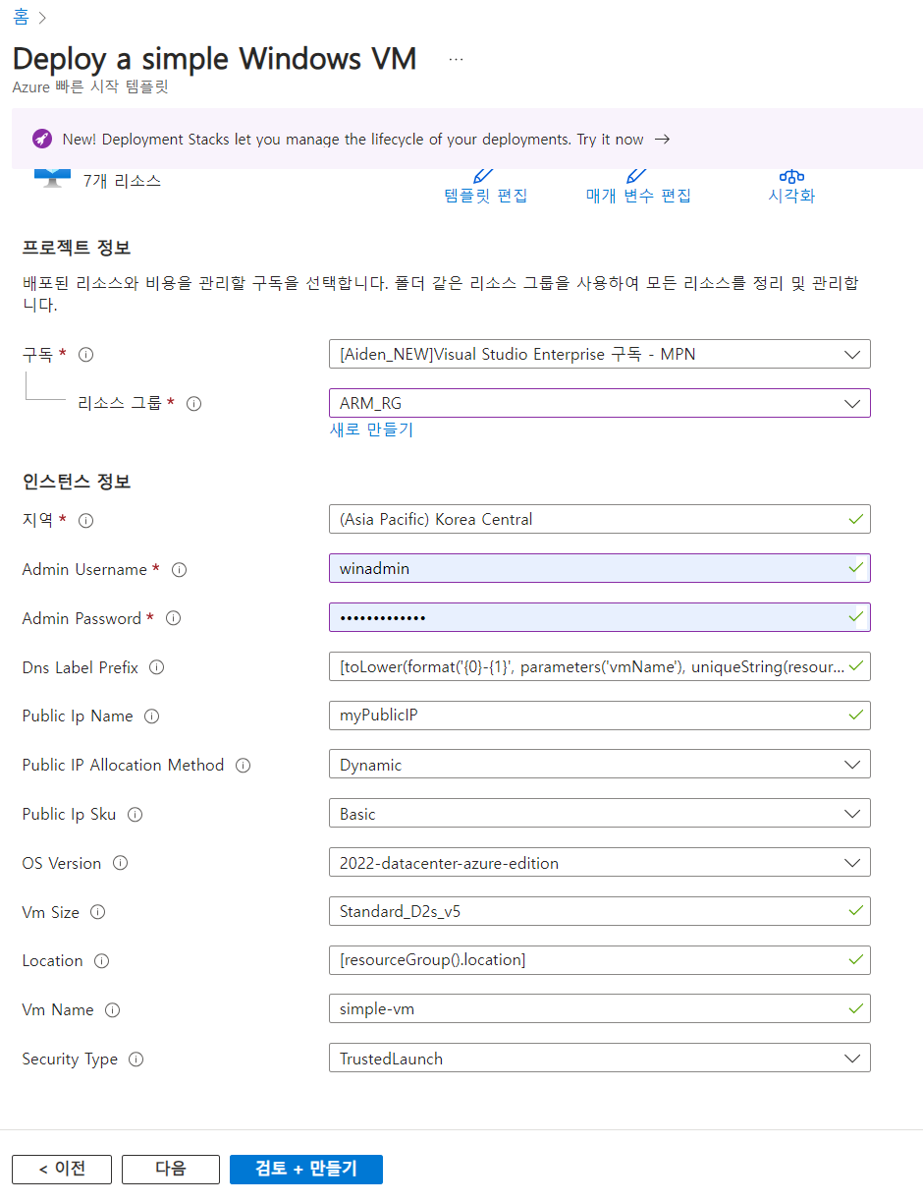923x1203 pixels.
Task: Click 새로 만들기 under resource group
Action: pos(371,430)
